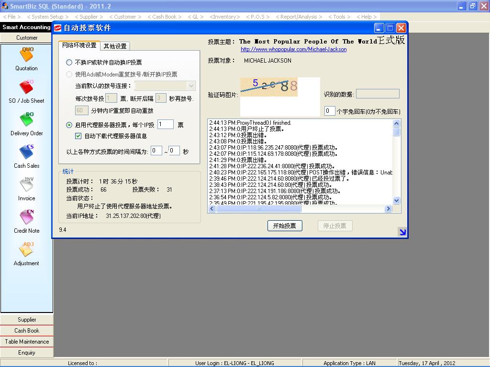Open the Delivery Order icon
This screenshot has height=367, width=490.
26,120
